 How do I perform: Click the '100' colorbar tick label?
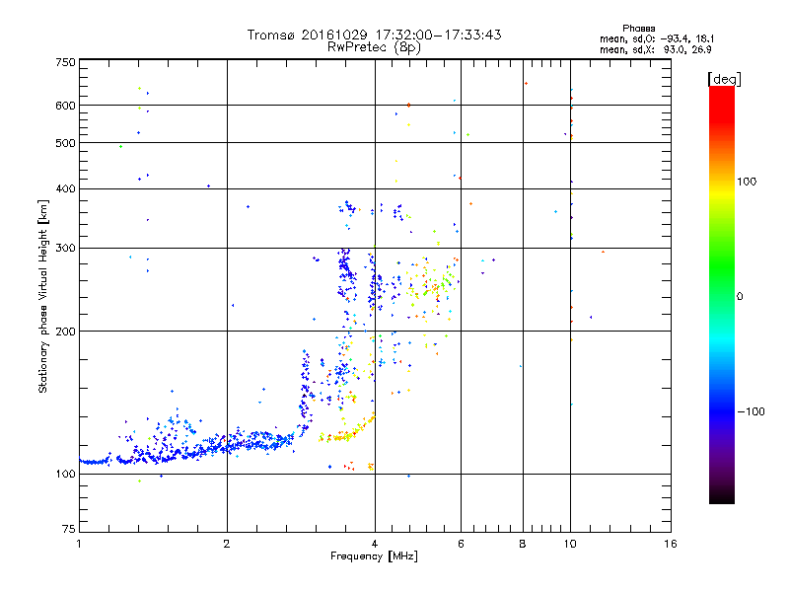(x=747, y=182)
